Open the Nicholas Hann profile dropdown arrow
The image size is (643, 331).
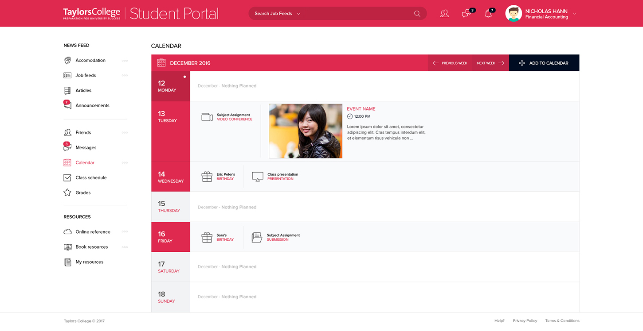574,14
